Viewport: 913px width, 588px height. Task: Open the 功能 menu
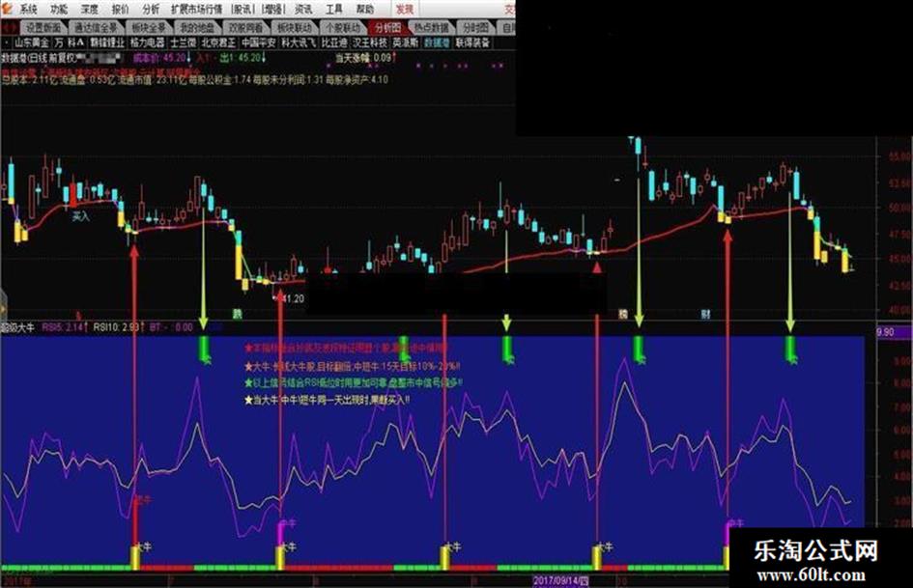(x=59, y=9)
